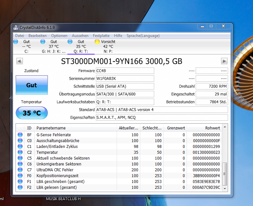The image size is (253, 206).
Task: Select the G: H: J: K: drive tab
Action: [53, 46]
